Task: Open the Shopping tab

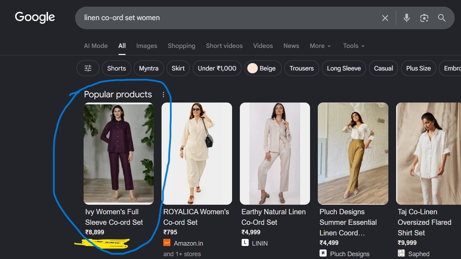Action: [x=181, y=46]
